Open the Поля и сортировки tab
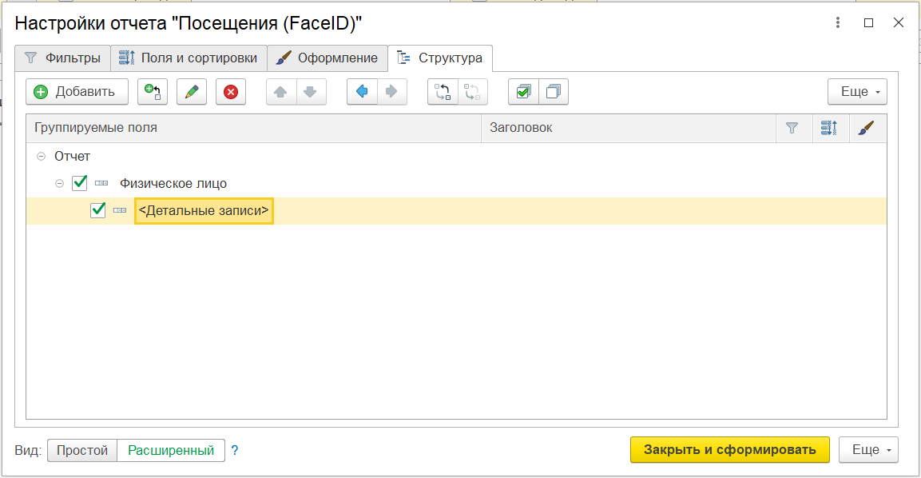921x478 pixels. tap(189, 58)
